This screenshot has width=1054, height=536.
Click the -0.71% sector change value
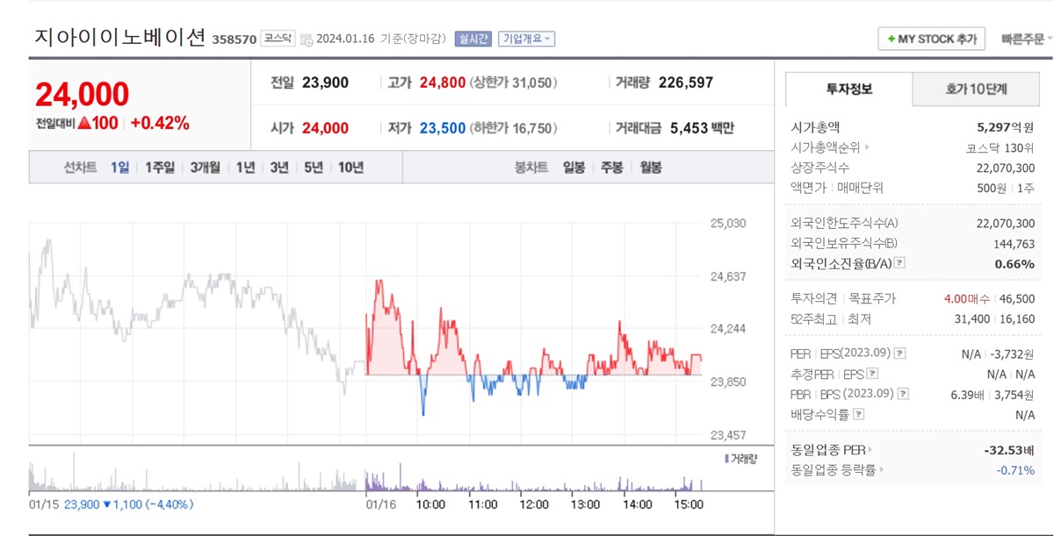pos(1016,470)
